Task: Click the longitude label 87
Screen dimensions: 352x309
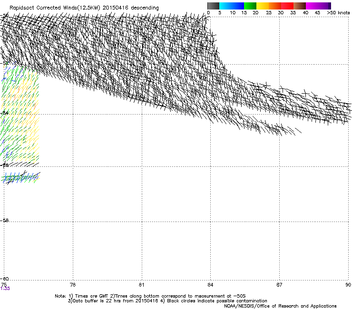Action: click(279, 285)
